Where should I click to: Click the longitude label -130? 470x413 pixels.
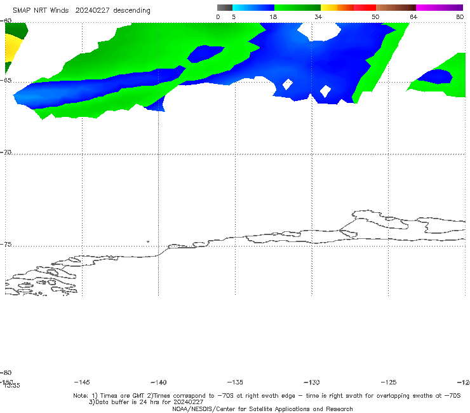(x=312, y=383)
